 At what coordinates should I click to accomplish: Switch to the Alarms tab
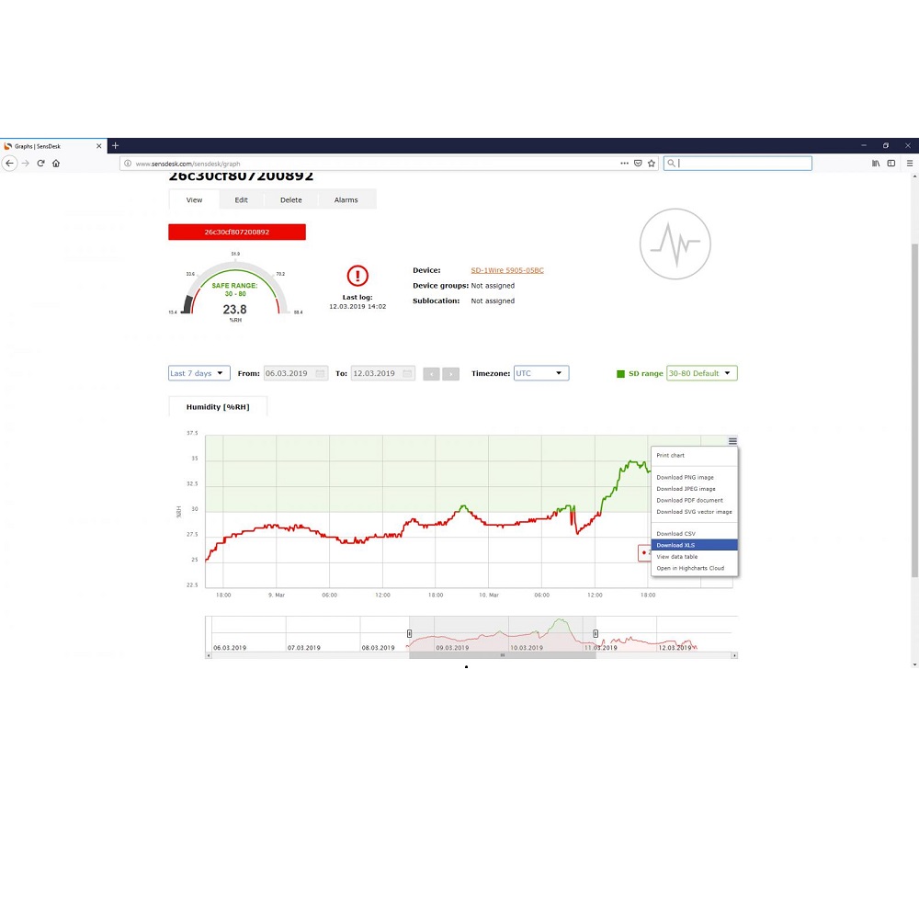point(346,199)
